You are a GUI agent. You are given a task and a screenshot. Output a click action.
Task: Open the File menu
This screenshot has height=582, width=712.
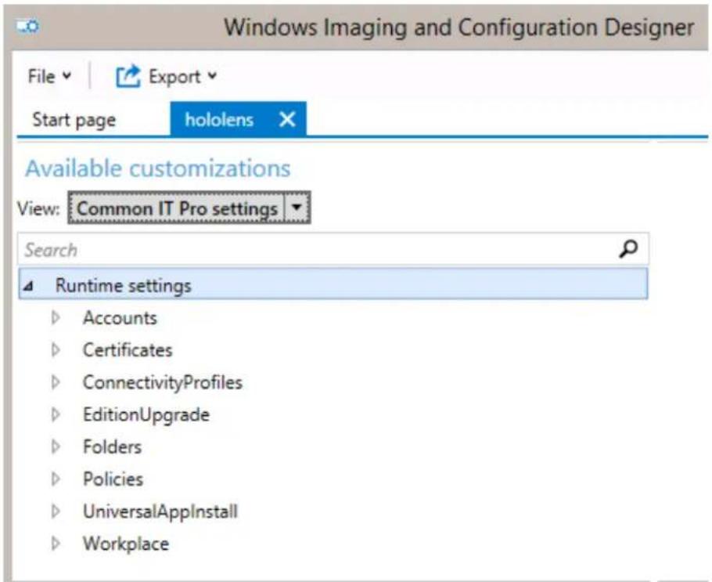(x=49, y=76)
